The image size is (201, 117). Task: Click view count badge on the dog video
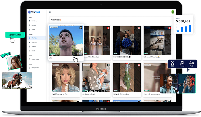click(146, 53)
